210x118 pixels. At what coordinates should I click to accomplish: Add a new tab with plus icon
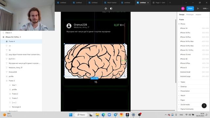170,3
